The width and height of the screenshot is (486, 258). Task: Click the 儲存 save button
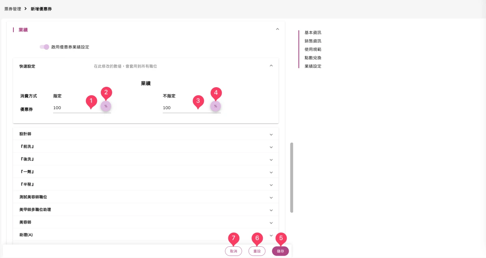point(280,251)
